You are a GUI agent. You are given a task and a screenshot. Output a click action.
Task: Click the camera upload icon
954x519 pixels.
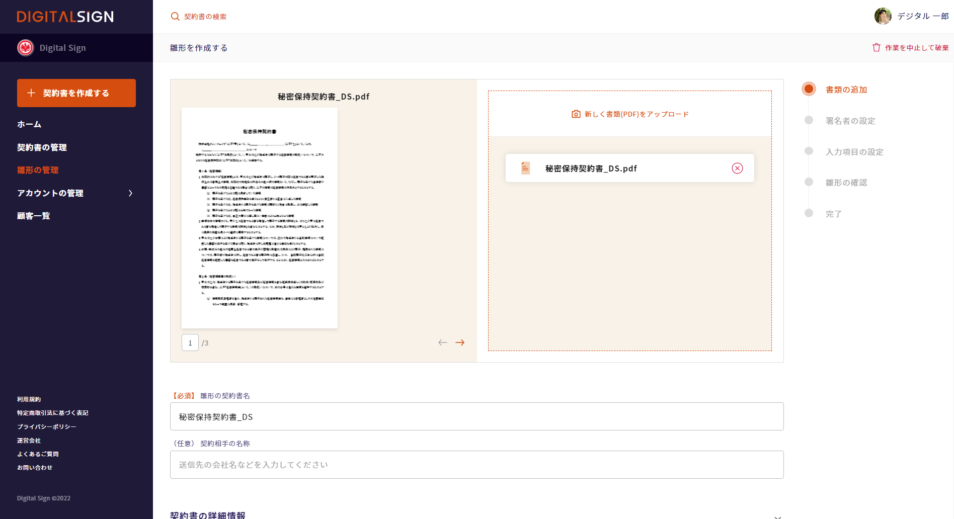click(576, 114)
